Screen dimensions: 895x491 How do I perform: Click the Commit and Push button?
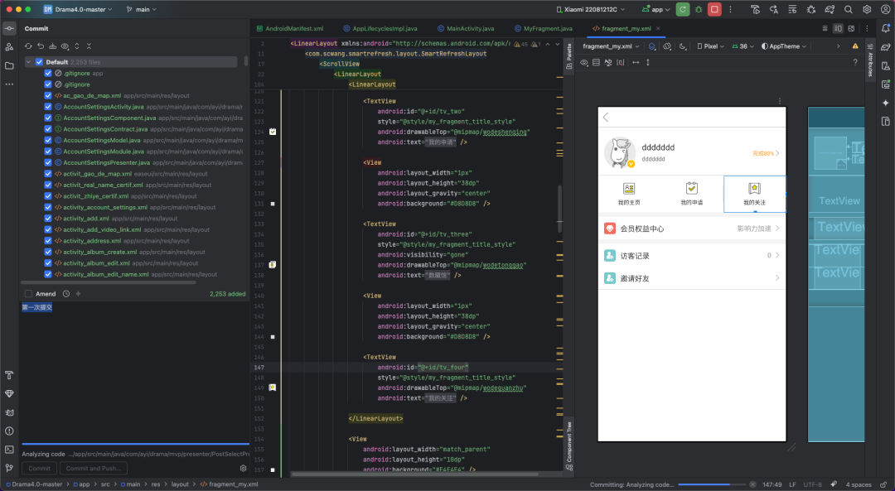tap(93, 468)
